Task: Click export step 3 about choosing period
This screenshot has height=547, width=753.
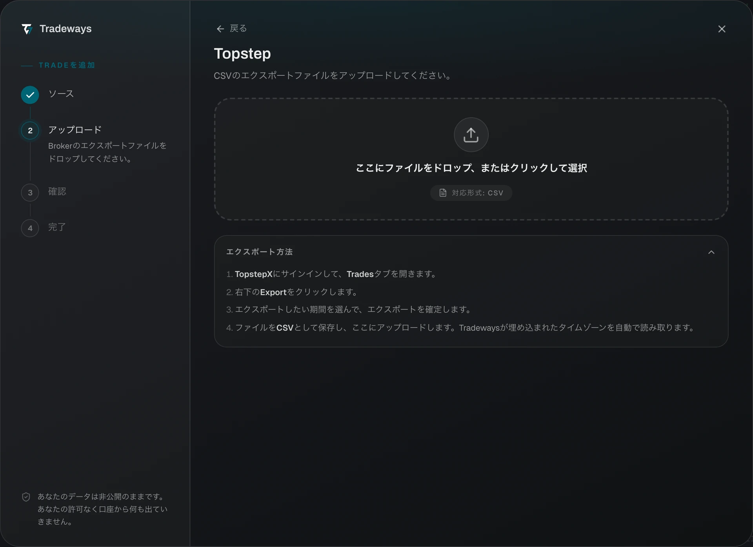Action: (349, 310)
